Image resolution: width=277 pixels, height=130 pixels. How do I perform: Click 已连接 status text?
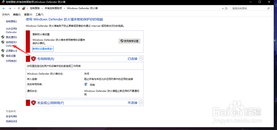(132, 59)
